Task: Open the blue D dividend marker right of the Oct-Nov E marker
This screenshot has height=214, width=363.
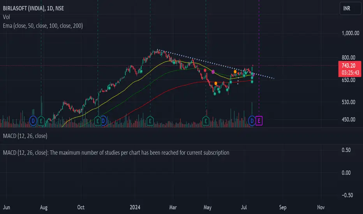Action: [103, 121]
